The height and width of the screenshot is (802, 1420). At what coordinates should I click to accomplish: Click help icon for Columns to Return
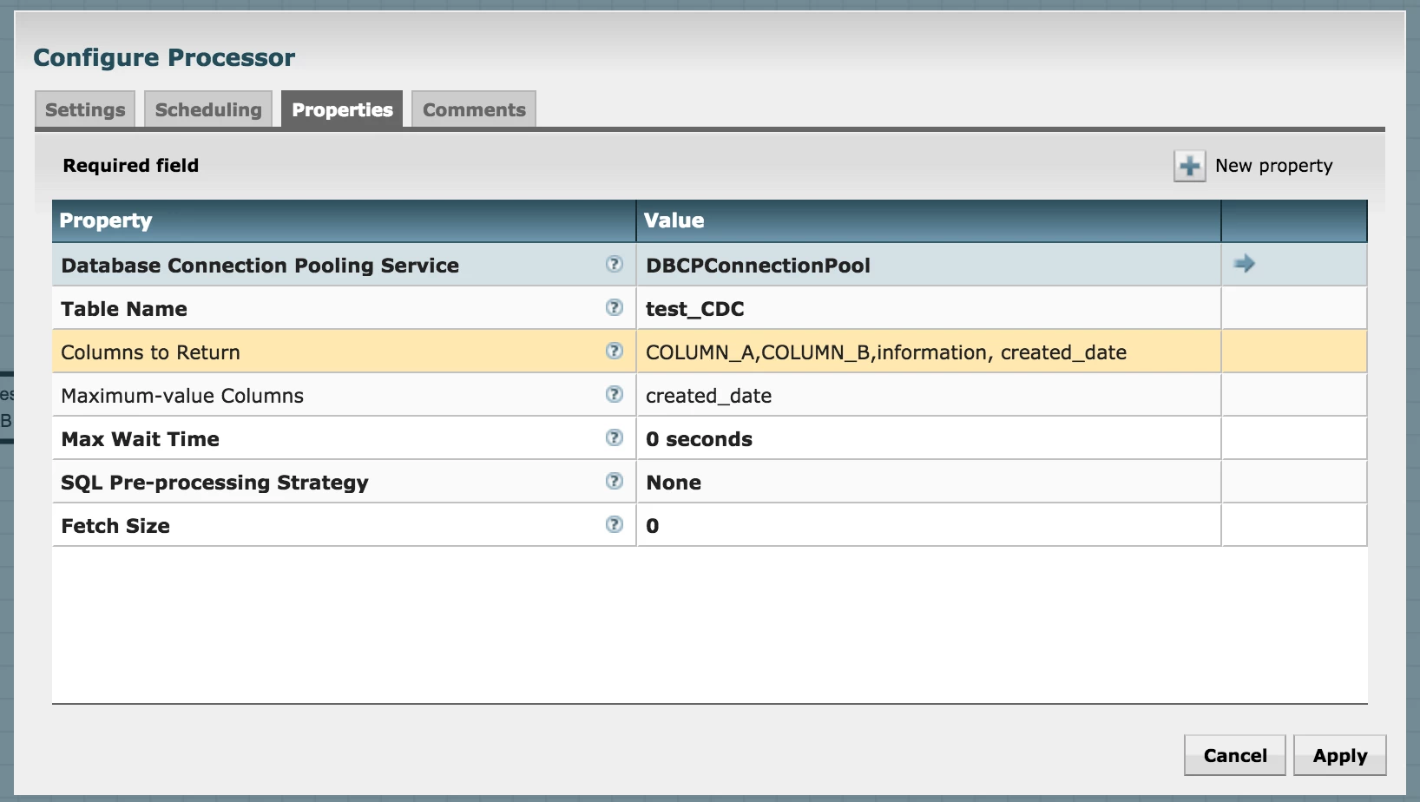pos(615,351)
